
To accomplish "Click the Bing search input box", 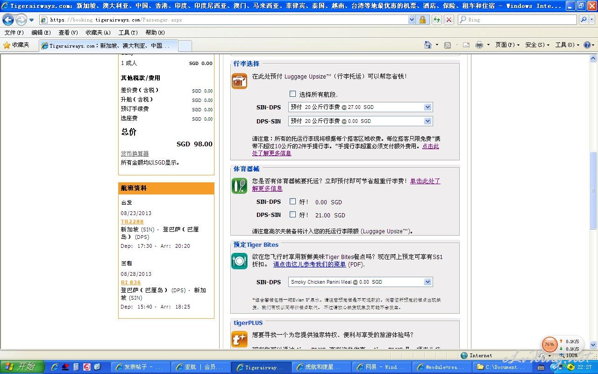I will (x=517, y=20).
